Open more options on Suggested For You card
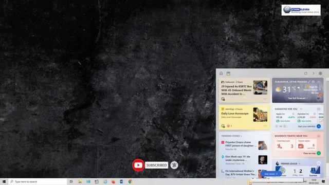This screenshot has width=329, height=185. tap(319, 109)
